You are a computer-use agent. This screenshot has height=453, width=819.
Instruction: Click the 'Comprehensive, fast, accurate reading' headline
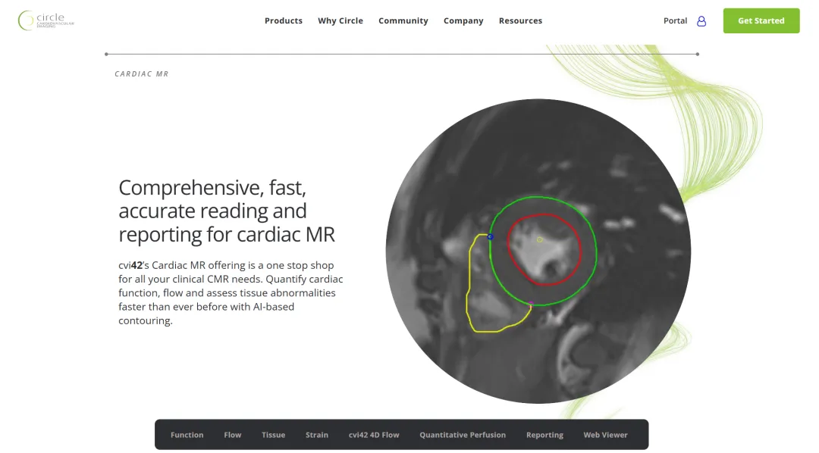tap(226, 211)
